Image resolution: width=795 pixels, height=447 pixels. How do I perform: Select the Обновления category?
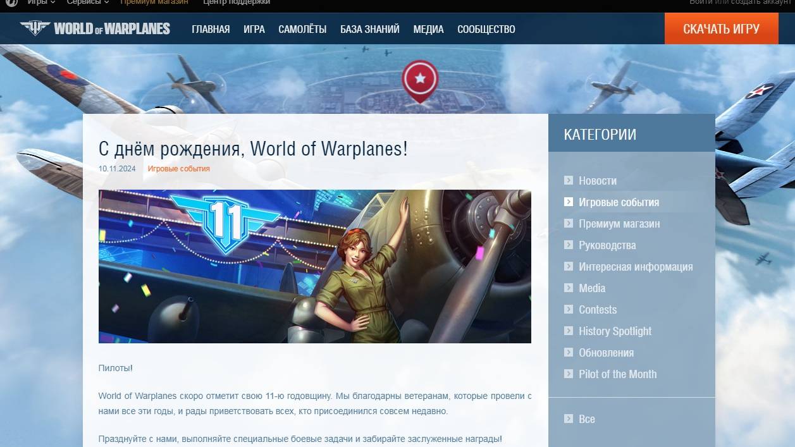[606, 353]
